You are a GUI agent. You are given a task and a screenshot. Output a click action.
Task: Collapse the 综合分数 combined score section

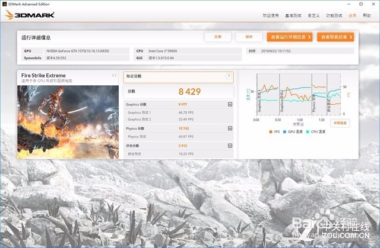pos(230,146)
